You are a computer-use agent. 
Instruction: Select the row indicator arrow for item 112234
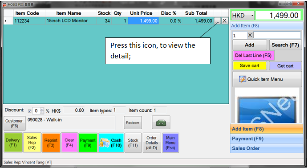[x=6, y=21]
